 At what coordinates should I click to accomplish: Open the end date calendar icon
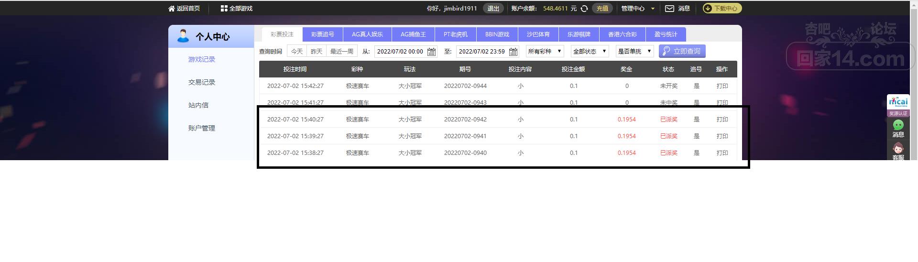pos(514,52)
